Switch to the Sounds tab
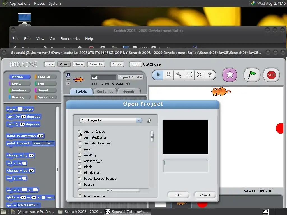This screenshot has width=287, height=215. (x=129, y=92)
